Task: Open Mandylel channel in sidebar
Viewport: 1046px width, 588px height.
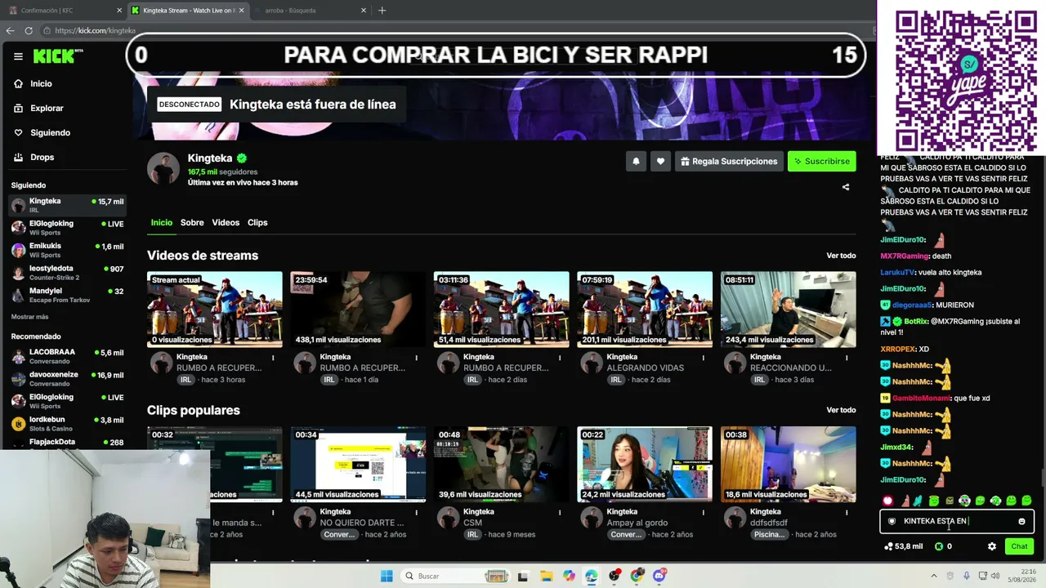Action: click(67, 295)
